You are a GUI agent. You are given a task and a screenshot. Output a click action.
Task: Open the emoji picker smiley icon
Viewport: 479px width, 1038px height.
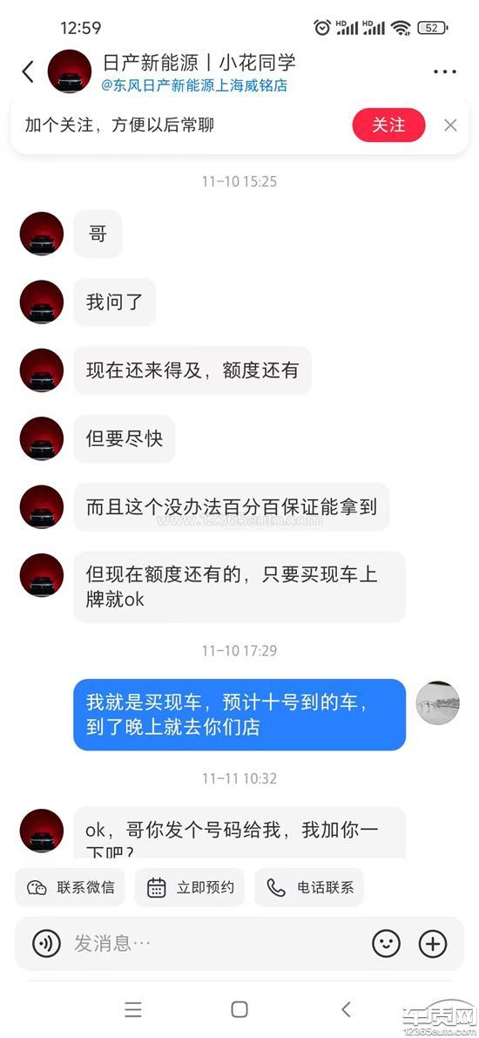pos(387,943)
